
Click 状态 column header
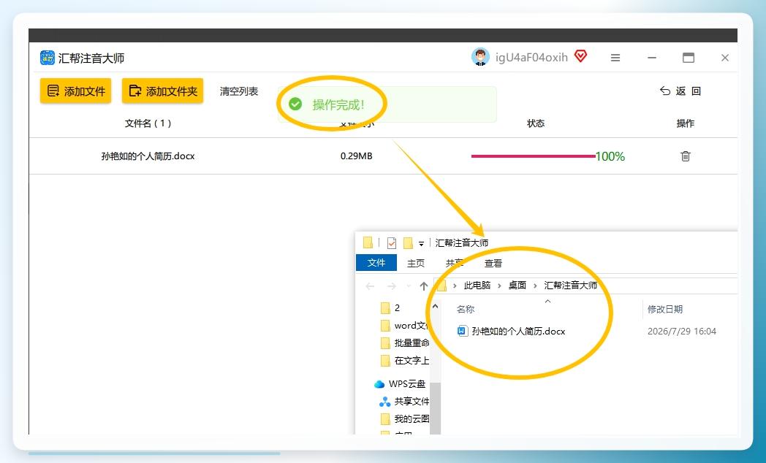536,123
